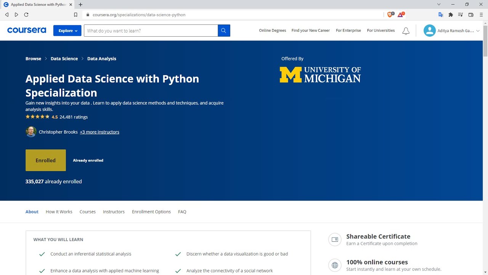Open Online Degrees in header
The height and width of the screenshot is (275, 488).
[x=273, y=31]
